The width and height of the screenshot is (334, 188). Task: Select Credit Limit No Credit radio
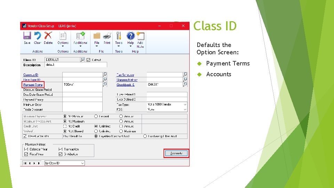pyautogui.click(x=65, y=126)
